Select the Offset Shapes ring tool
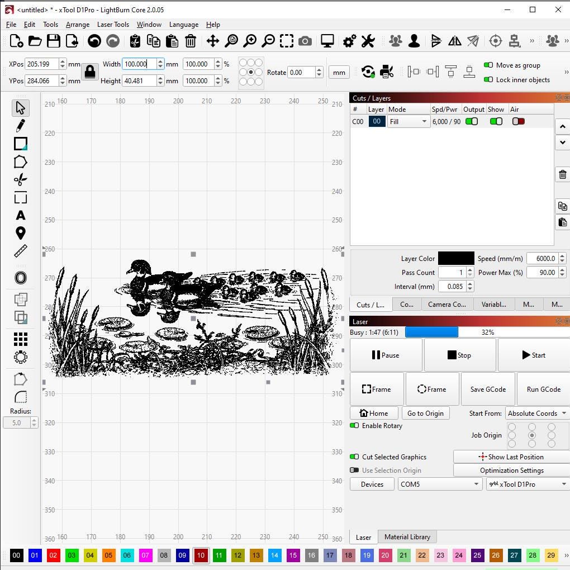This screenshot has height=570, width=570. 20,278
